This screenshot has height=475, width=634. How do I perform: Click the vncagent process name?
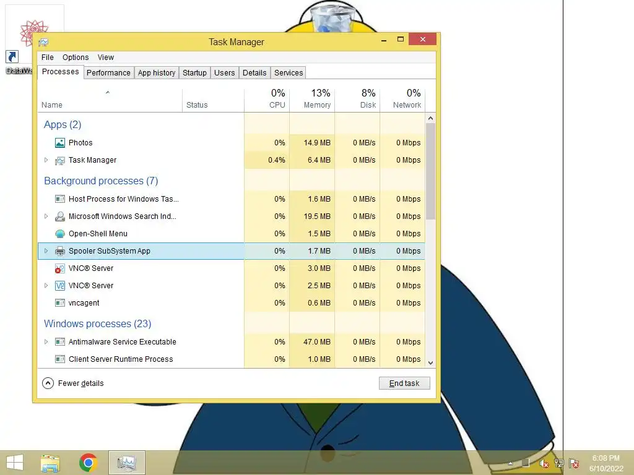84,302
